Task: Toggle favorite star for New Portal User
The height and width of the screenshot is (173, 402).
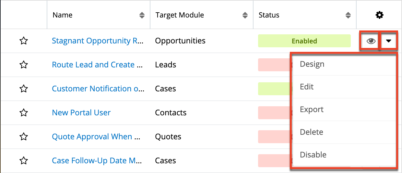Action: click(x=24, y=113)
